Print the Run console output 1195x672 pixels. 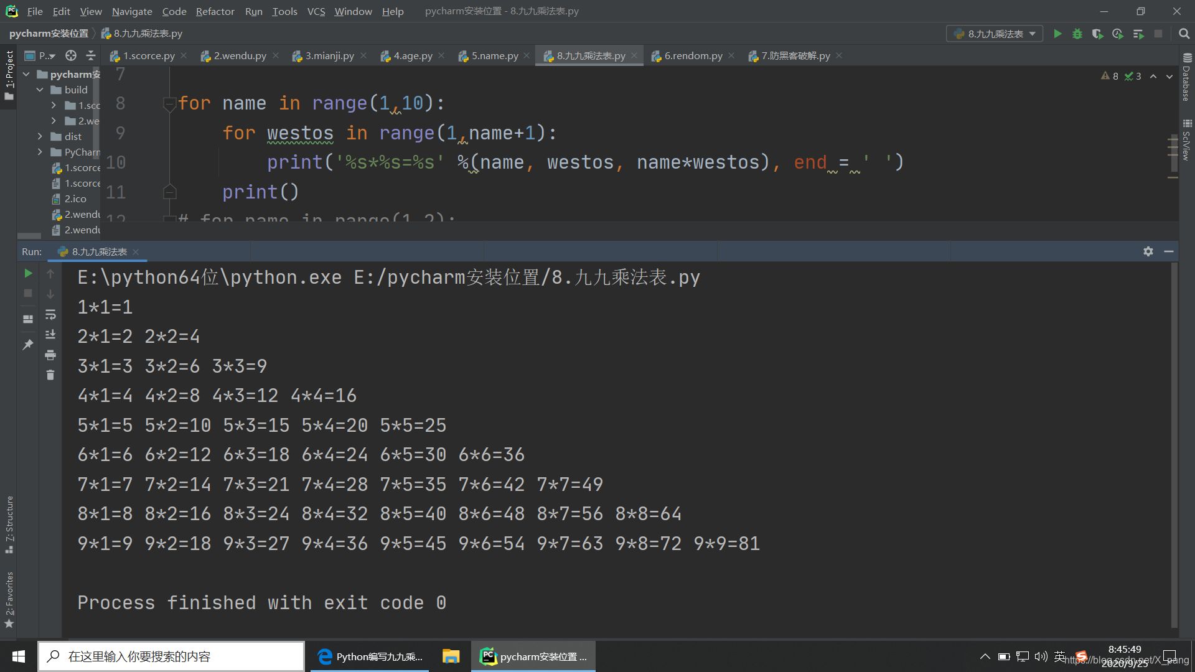click(50, 355)
